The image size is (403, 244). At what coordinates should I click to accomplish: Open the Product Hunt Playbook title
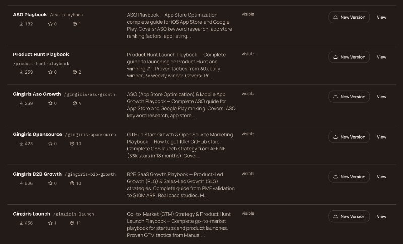click(41, 54)
